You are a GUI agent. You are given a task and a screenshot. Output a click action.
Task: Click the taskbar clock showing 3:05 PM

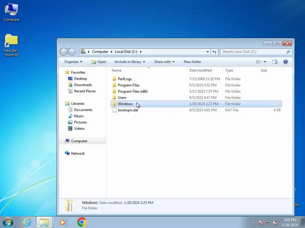point(290,222)
